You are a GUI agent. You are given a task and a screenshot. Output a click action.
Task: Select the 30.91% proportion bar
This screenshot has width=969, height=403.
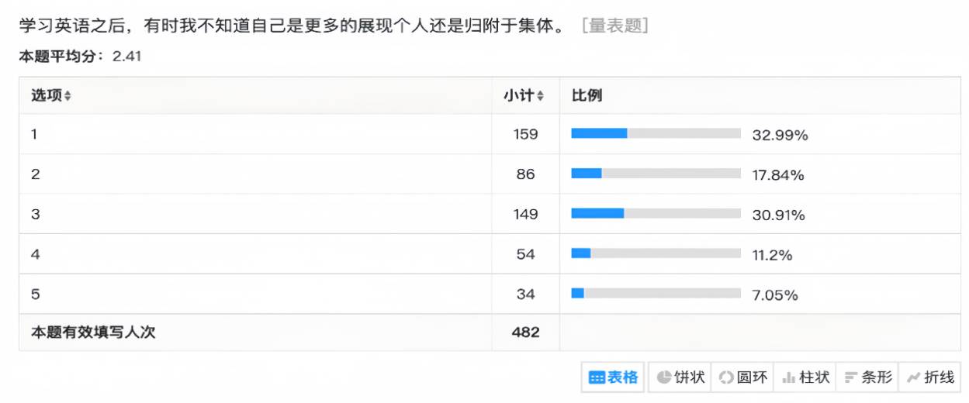(x=656, y=214)
